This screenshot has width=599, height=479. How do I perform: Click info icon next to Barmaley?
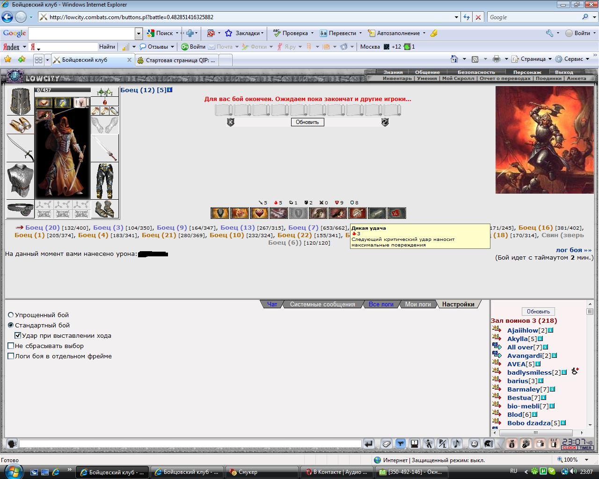552,389
